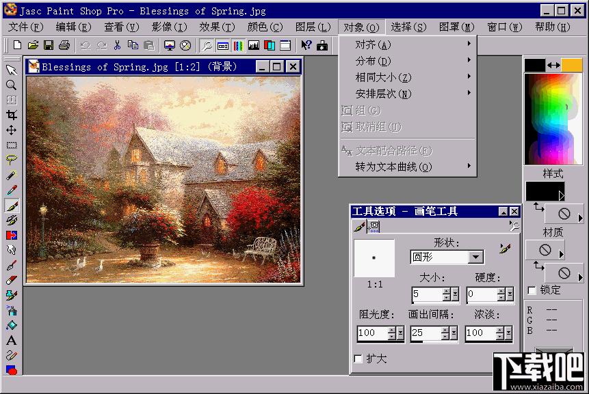Screen dimensions: 589x394
Task: Switch to the second tool options tab
Action: coord(374,227)
